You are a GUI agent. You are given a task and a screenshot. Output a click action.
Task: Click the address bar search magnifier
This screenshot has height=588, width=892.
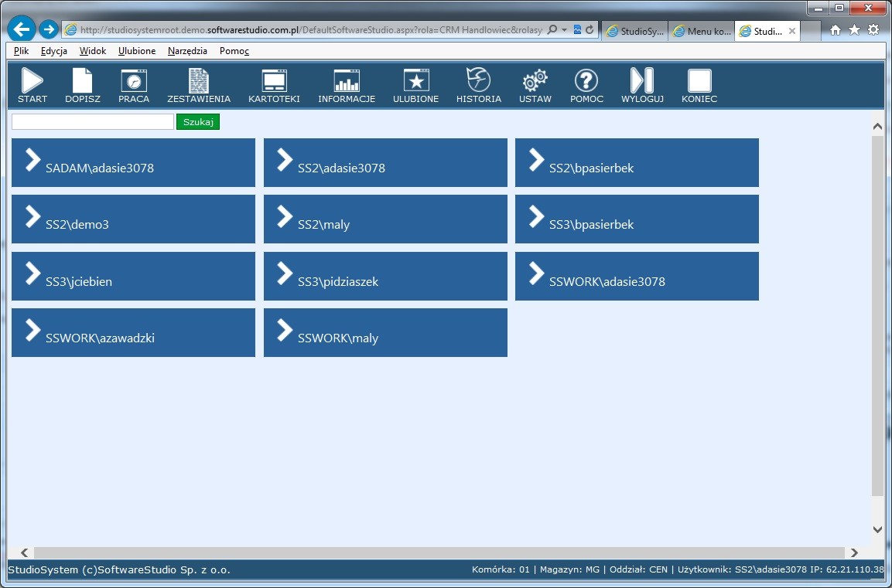552,29
